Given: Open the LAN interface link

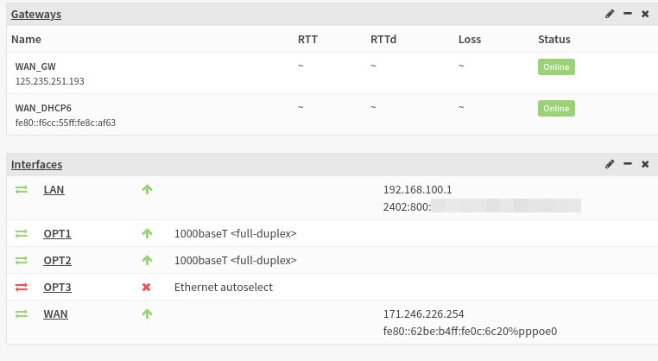Looking at the screenshot, I should 54,189.
